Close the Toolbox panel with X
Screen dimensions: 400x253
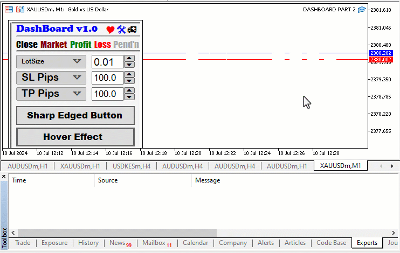(x=4, y=177)
